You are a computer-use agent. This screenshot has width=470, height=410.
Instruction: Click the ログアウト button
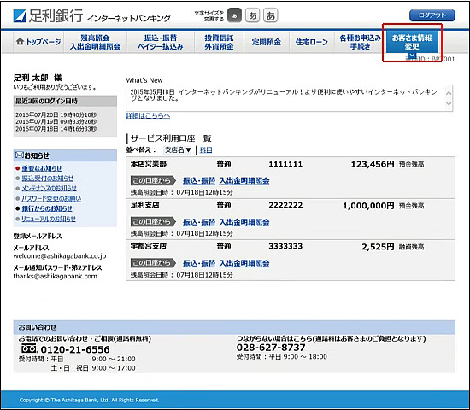432,15
